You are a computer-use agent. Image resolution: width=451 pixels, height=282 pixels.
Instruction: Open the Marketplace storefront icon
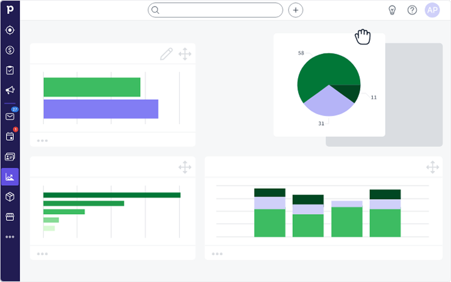pyautogui.click(x=10, y=216)
